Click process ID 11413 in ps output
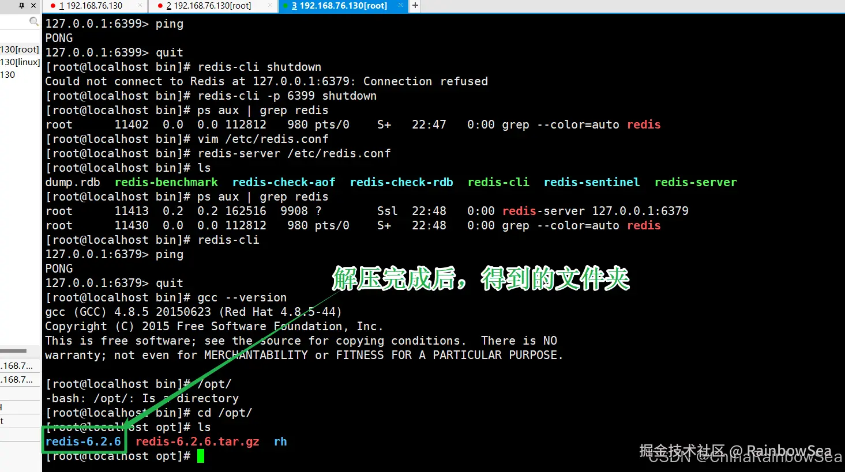The image size is (845, 472). click(132, 211)
